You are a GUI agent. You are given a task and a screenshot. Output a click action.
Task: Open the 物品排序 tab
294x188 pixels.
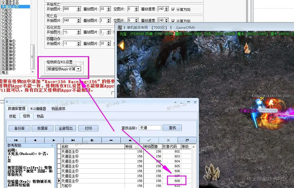point(58,109)
